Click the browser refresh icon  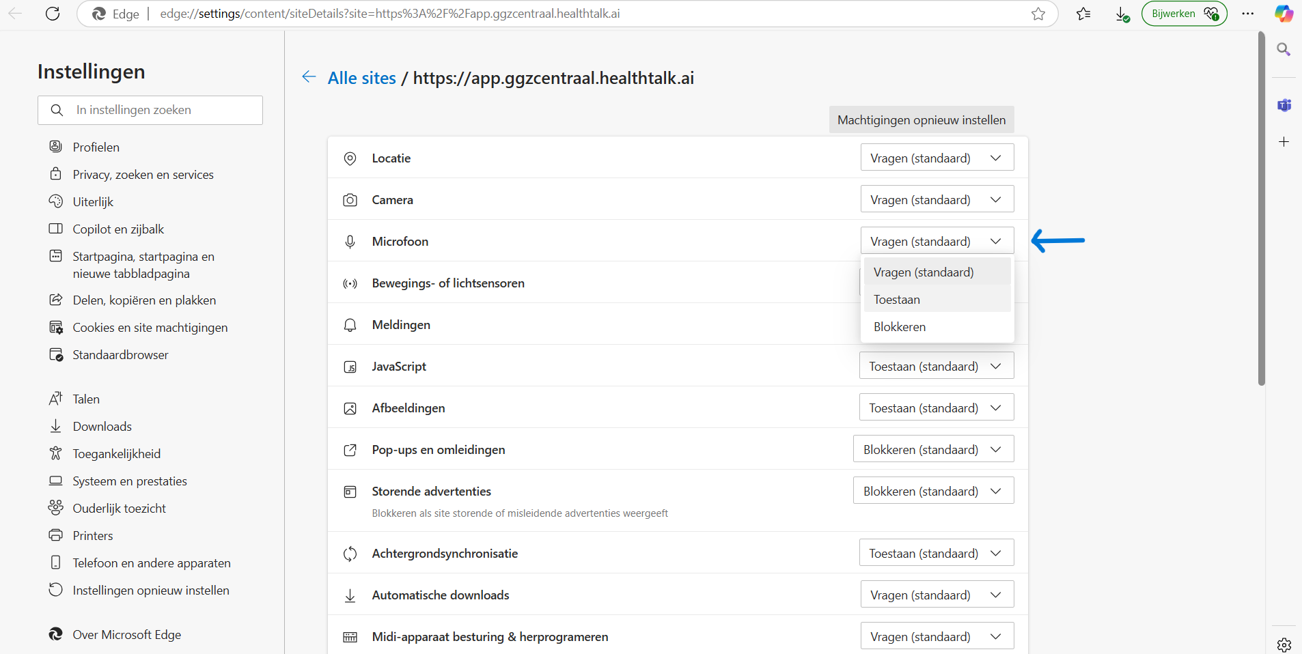53,14
